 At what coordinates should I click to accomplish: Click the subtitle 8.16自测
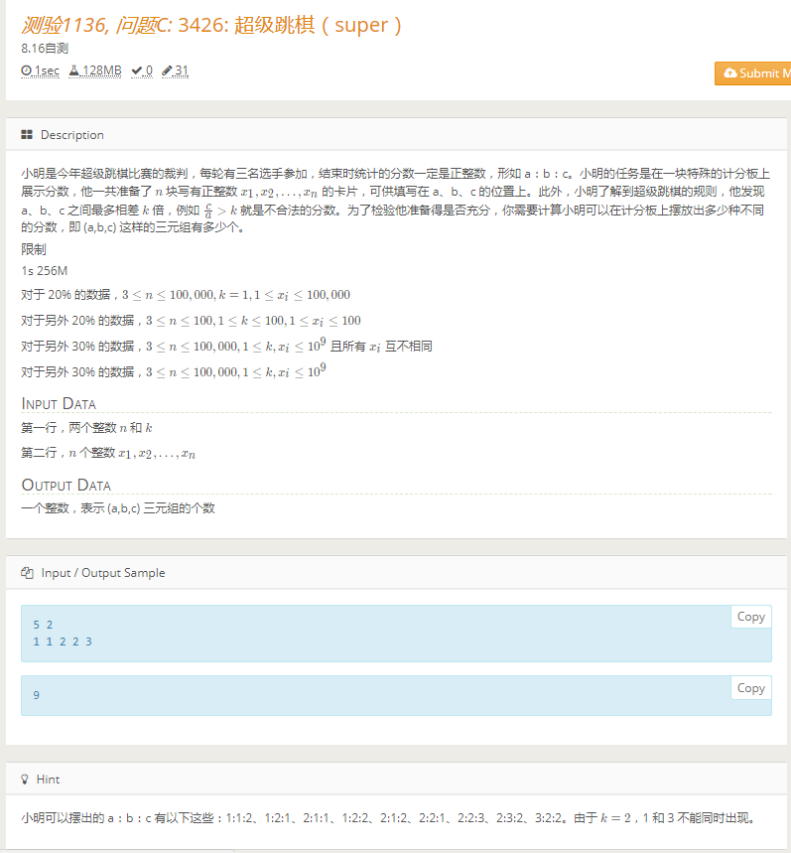pyautogui.click(x=45, y=49)
